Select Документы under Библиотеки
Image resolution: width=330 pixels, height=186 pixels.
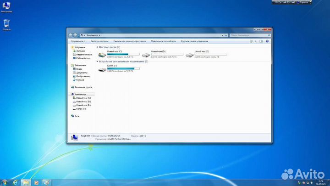click(82, 73)
